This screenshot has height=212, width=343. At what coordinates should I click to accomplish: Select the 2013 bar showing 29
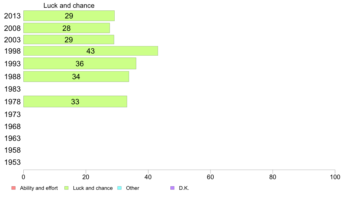69,16
